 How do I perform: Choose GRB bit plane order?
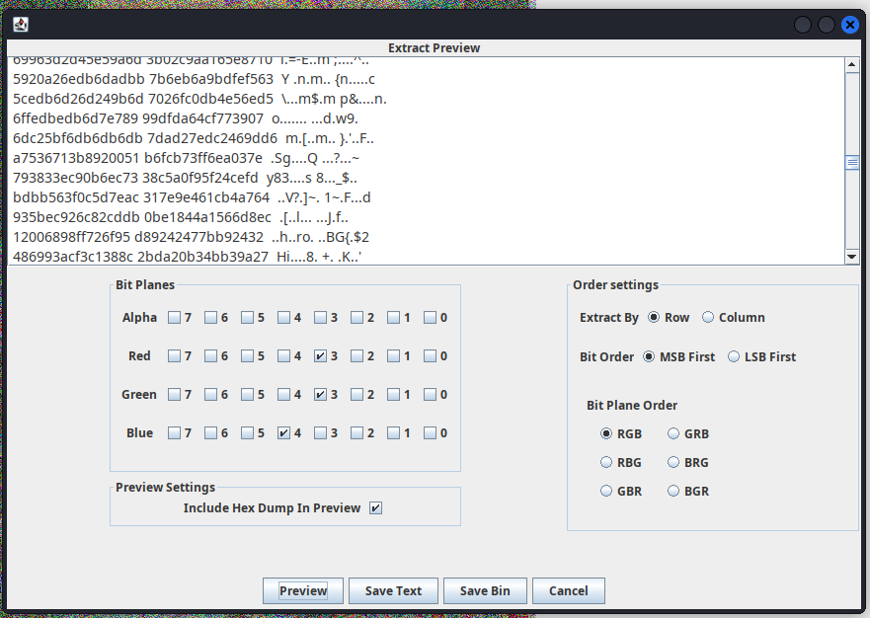pyautogui.click(x=674, y=434)
